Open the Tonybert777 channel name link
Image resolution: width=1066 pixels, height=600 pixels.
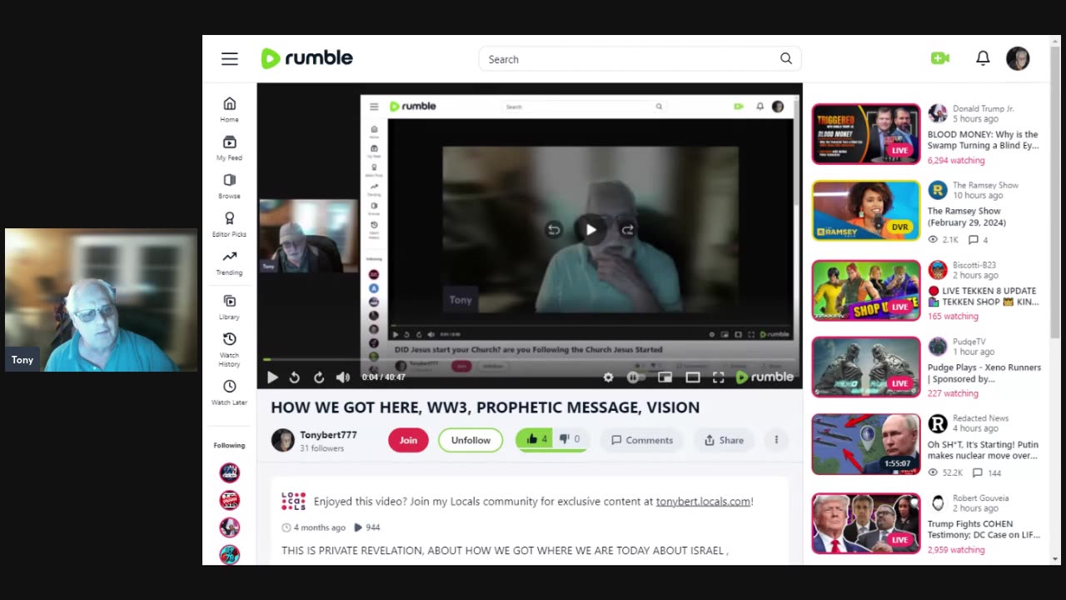tap(328, 435)
